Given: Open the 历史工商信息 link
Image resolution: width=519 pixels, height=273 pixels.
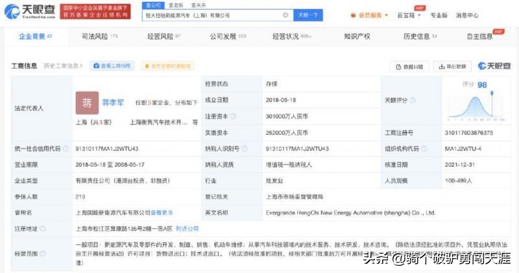Looking at the screenshot, I should pos(63,66).
